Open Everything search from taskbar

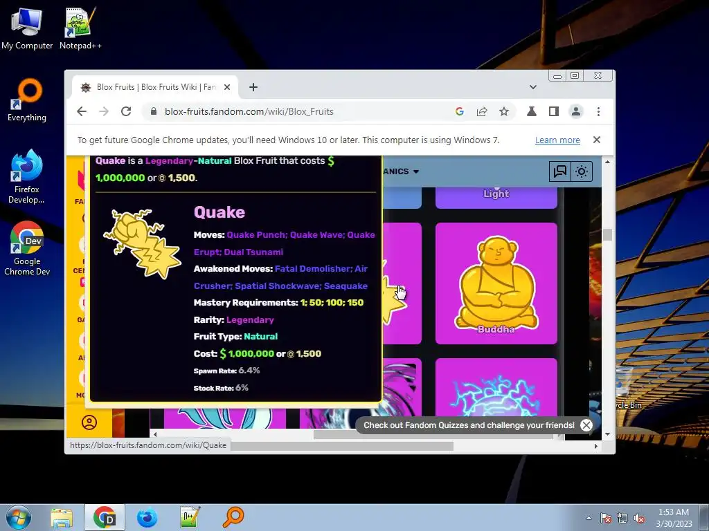pos(233,518)
